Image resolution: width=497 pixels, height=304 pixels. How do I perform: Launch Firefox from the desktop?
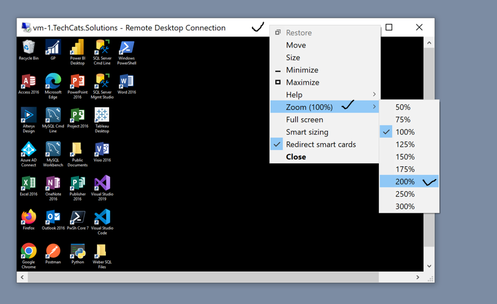(29, 220)
